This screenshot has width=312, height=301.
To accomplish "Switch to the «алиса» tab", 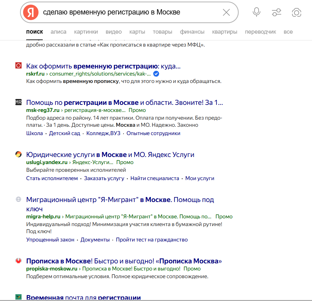I will point(59,32).
